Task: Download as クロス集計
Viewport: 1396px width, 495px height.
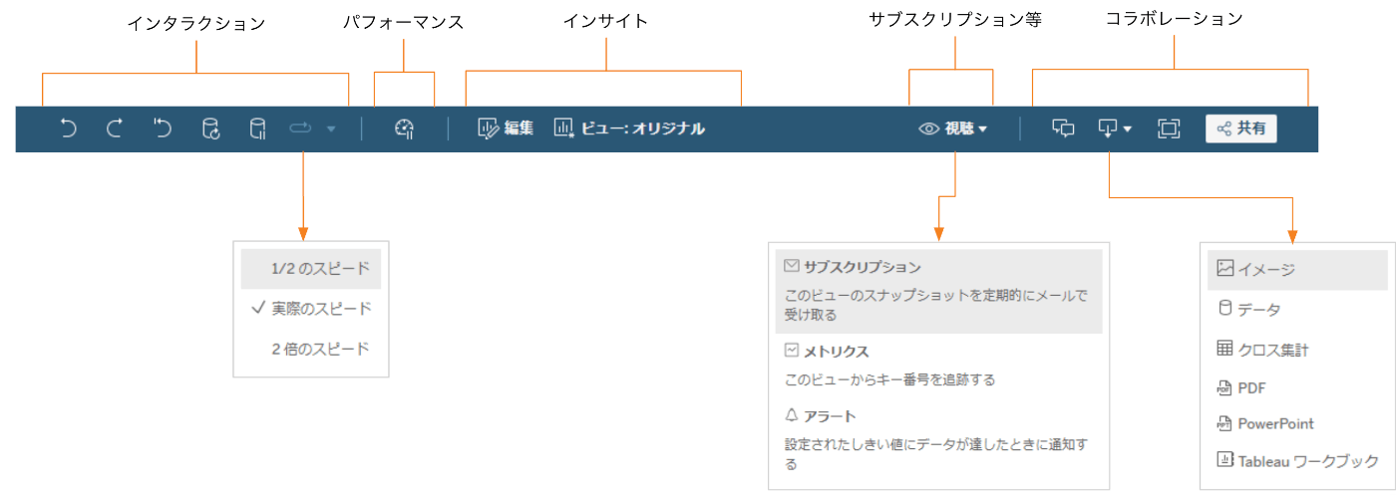Action: click(x=1296, y=350)
